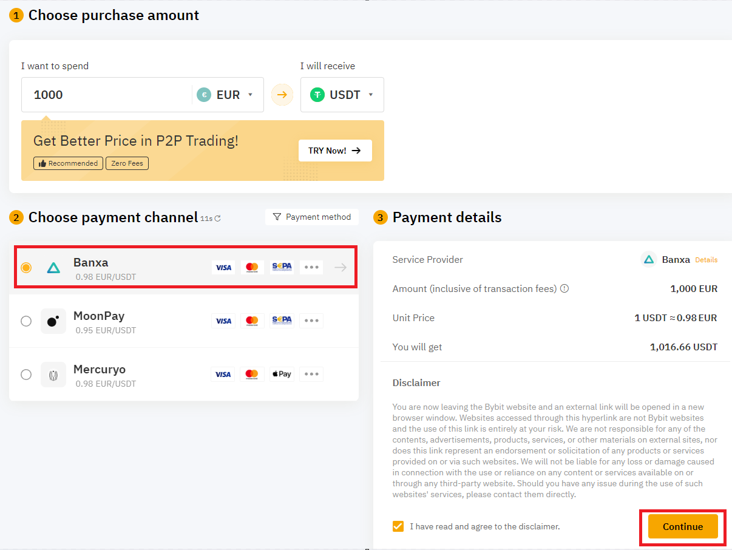Open Banxa provider Details link

(707, 260)
